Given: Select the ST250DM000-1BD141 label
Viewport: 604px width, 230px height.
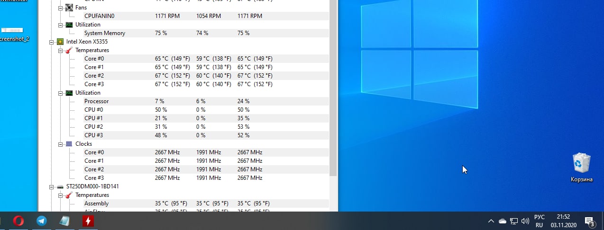Looking at the screenshot, I should click(x=92, y=186).
